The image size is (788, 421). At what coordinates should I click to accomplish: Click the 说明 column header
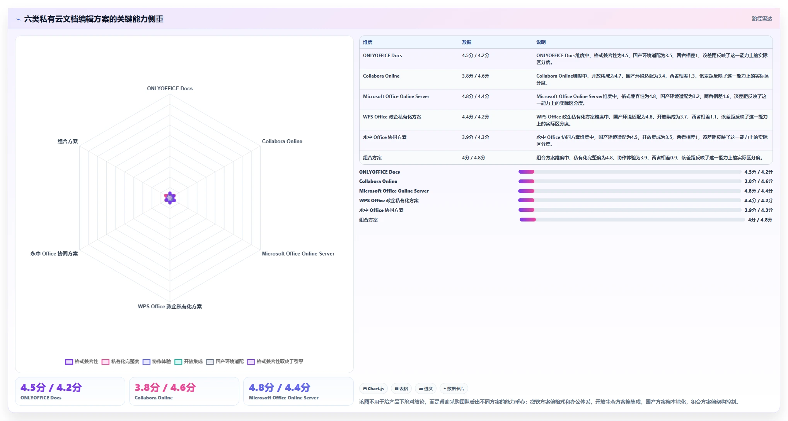point(541,42)
